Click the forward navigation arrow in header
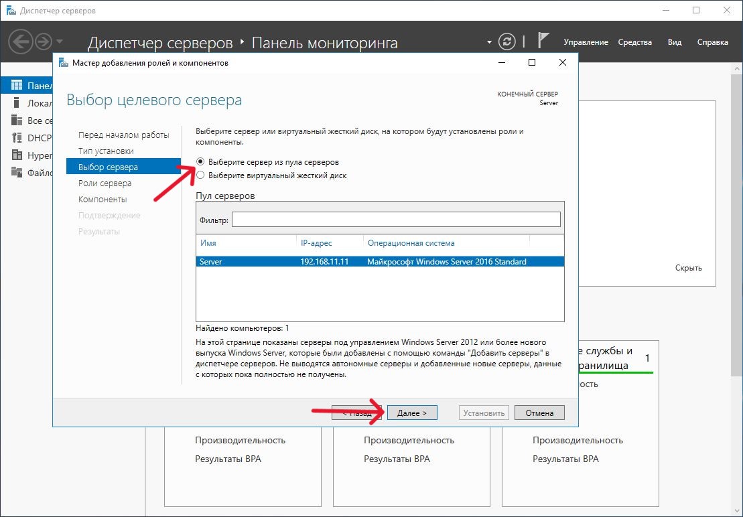This screenshot has width=743, height=517. (44, 42)
